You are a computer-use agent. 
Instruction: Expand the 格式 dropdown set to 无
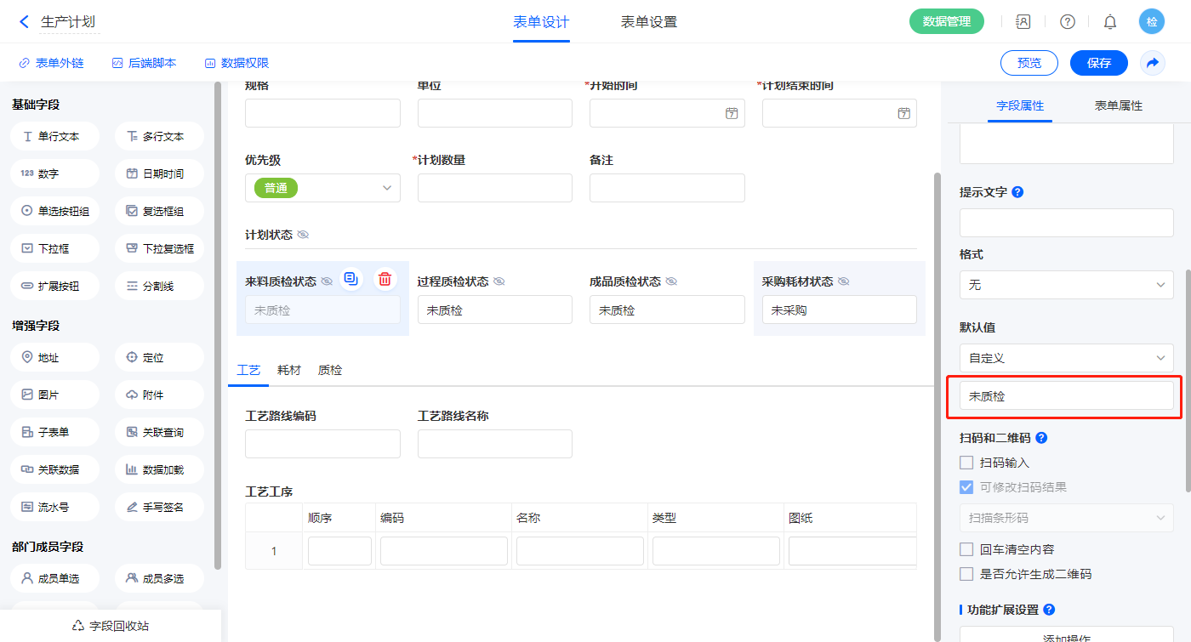(x=1066, y=285)
